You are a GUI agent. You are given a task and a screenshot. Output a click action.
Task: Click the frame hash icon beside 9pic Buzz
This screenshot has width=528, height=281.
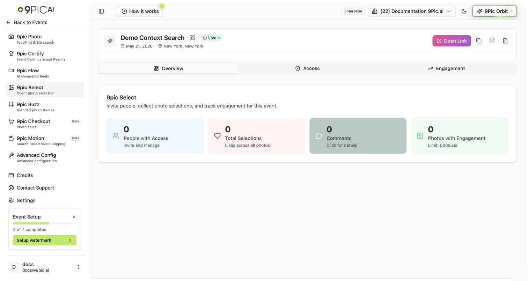click(x=11, y=104)
